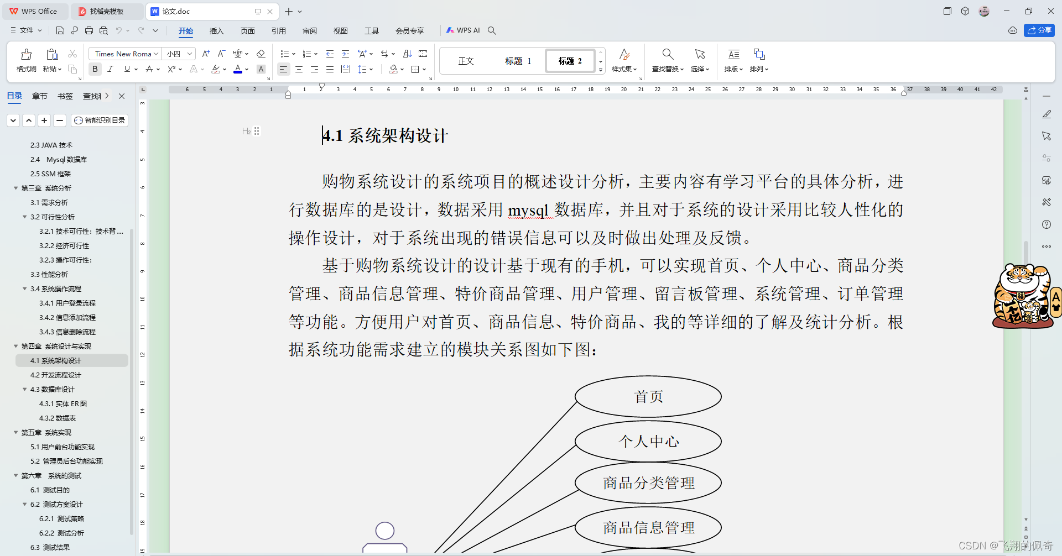This screenshot has width=1062, height=556.
Task: Click the 分享 share button
Action: pyautogui.click(x=1039, y=30)
